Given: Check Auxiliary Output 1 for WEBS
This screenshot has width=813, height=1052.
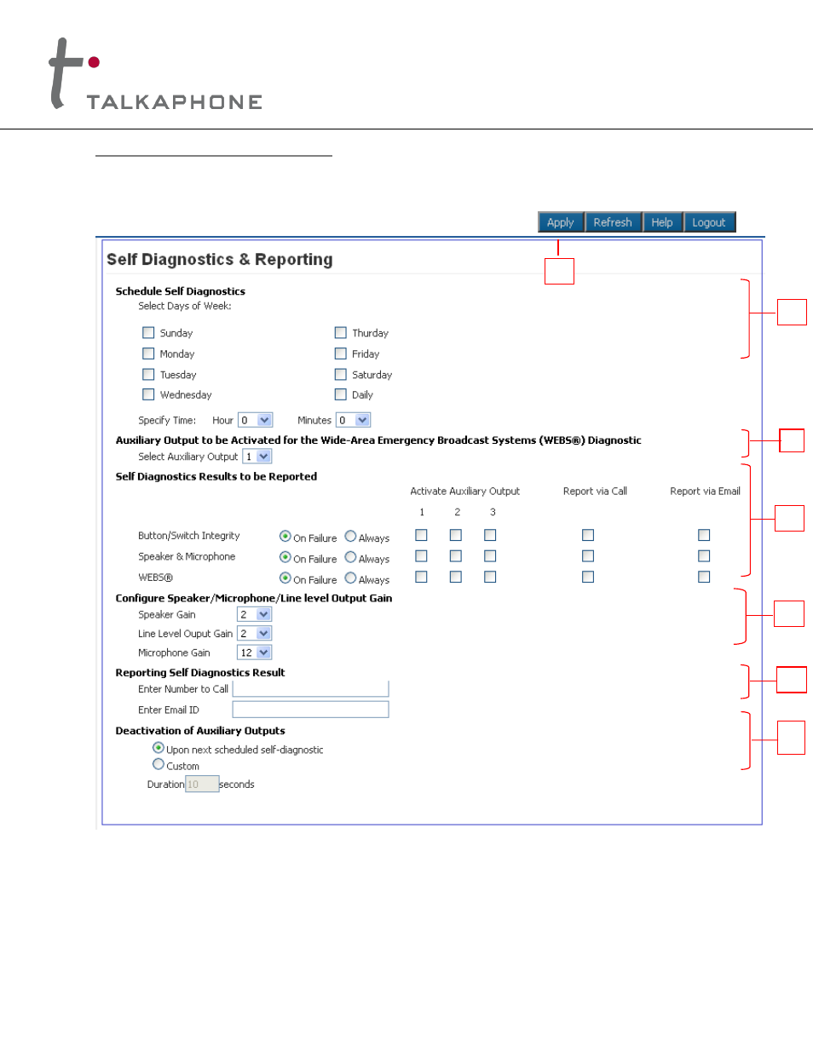Looking at the screenshot, I should (x=421, y=577).
